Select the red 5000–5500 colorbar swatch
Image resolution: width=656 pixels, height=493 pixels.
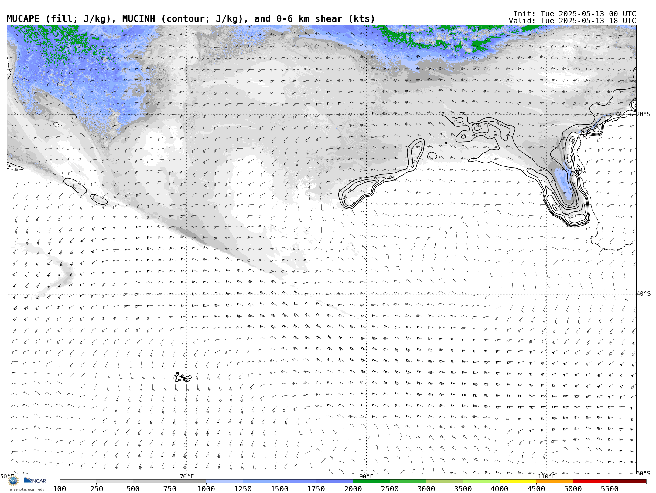(x=591, y=481)
